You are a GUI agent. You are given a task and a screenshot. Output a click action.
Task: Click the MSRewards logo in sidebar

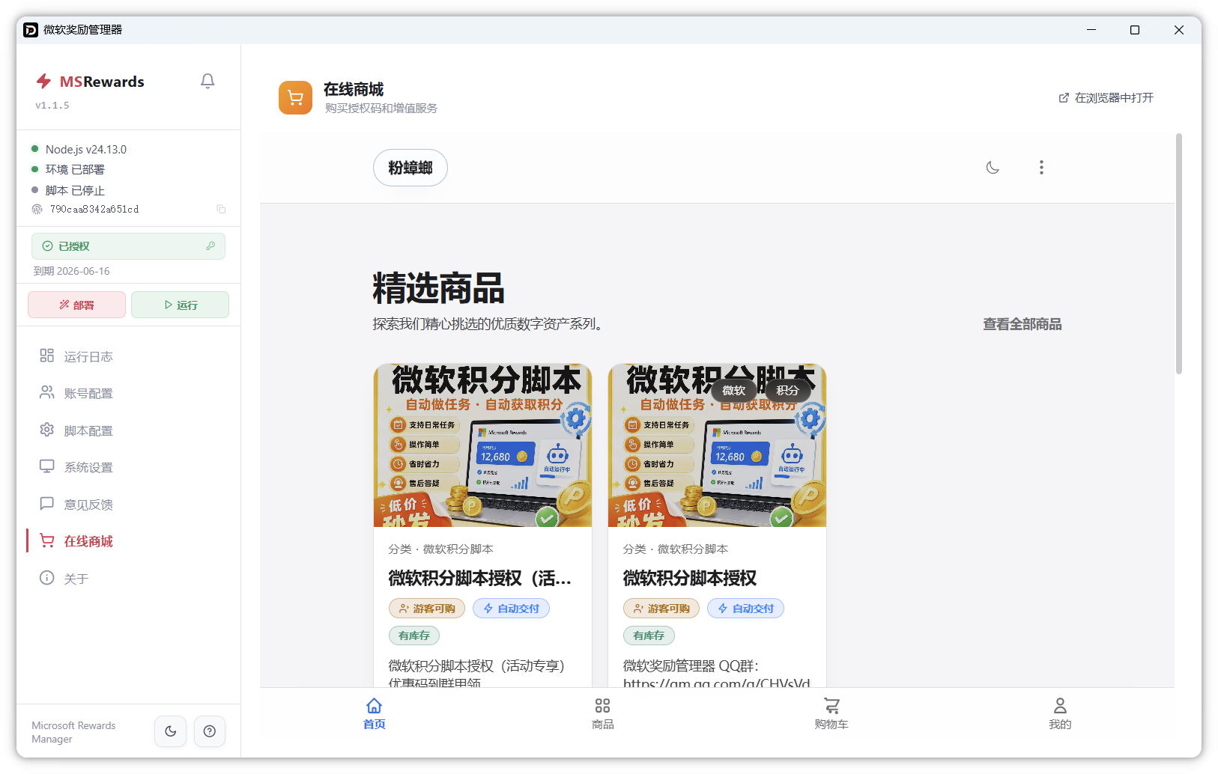(90, 82)
